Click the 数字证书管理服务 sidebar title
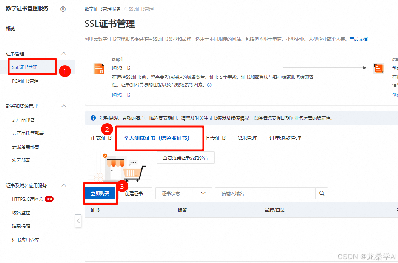 (27, 8)
